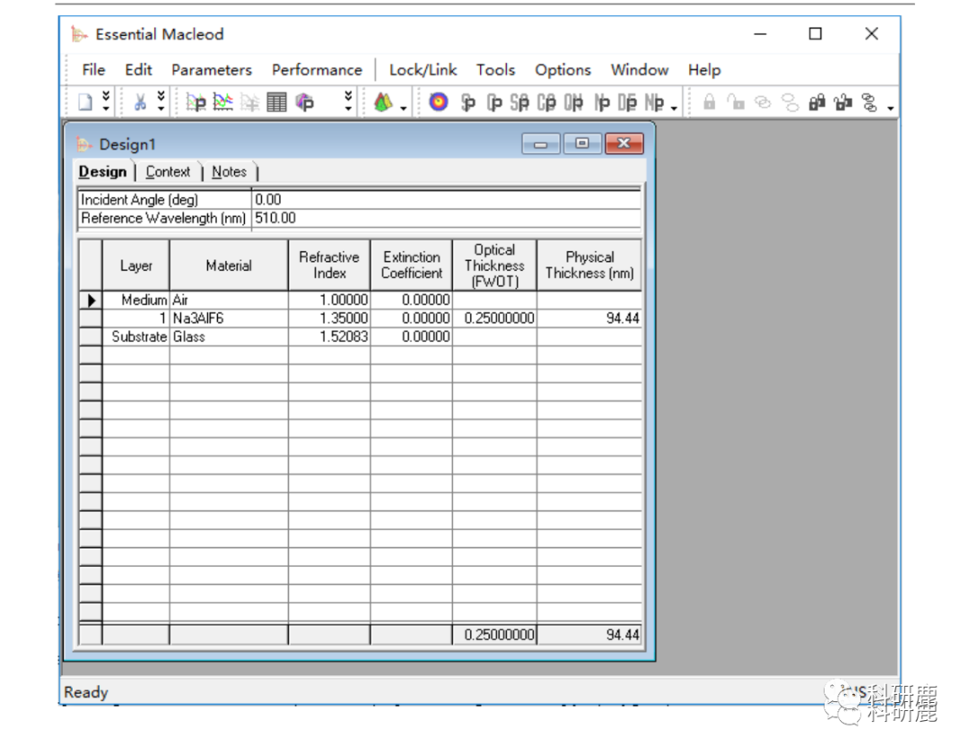Click the colorful target refinement icon
The width and height of the screenshot is (969, 738).
(438, 102)
